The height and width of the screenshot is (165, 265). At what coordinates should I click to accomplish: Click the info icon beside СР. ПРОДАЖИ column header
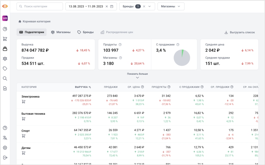click(232, 87)
